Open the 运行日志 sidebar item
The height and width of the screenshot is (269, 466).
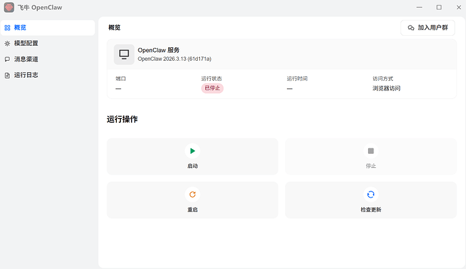pos(48,75)
